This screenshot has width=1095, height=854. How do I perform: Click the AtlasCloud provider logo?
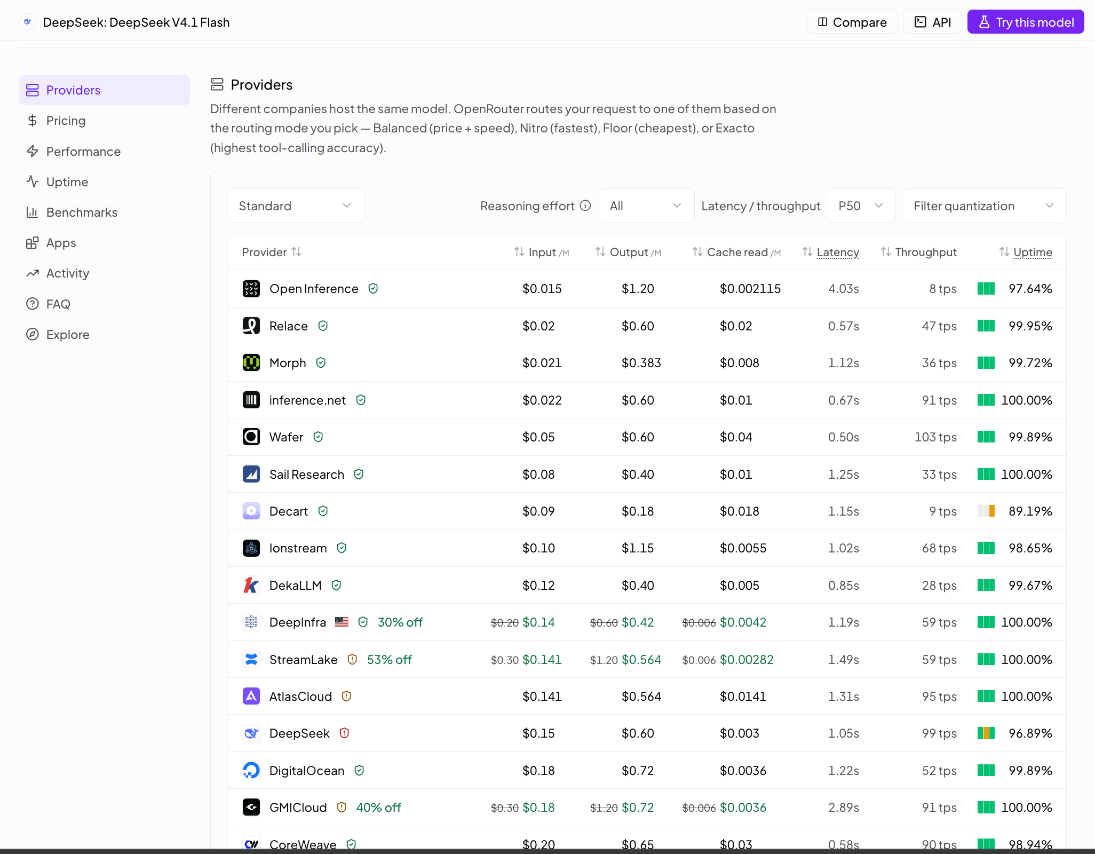pyautogui.click(x=251, y=696)
